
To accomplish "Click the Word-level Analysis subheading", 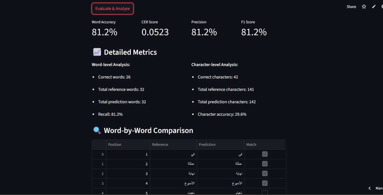I will coord(111,65).
